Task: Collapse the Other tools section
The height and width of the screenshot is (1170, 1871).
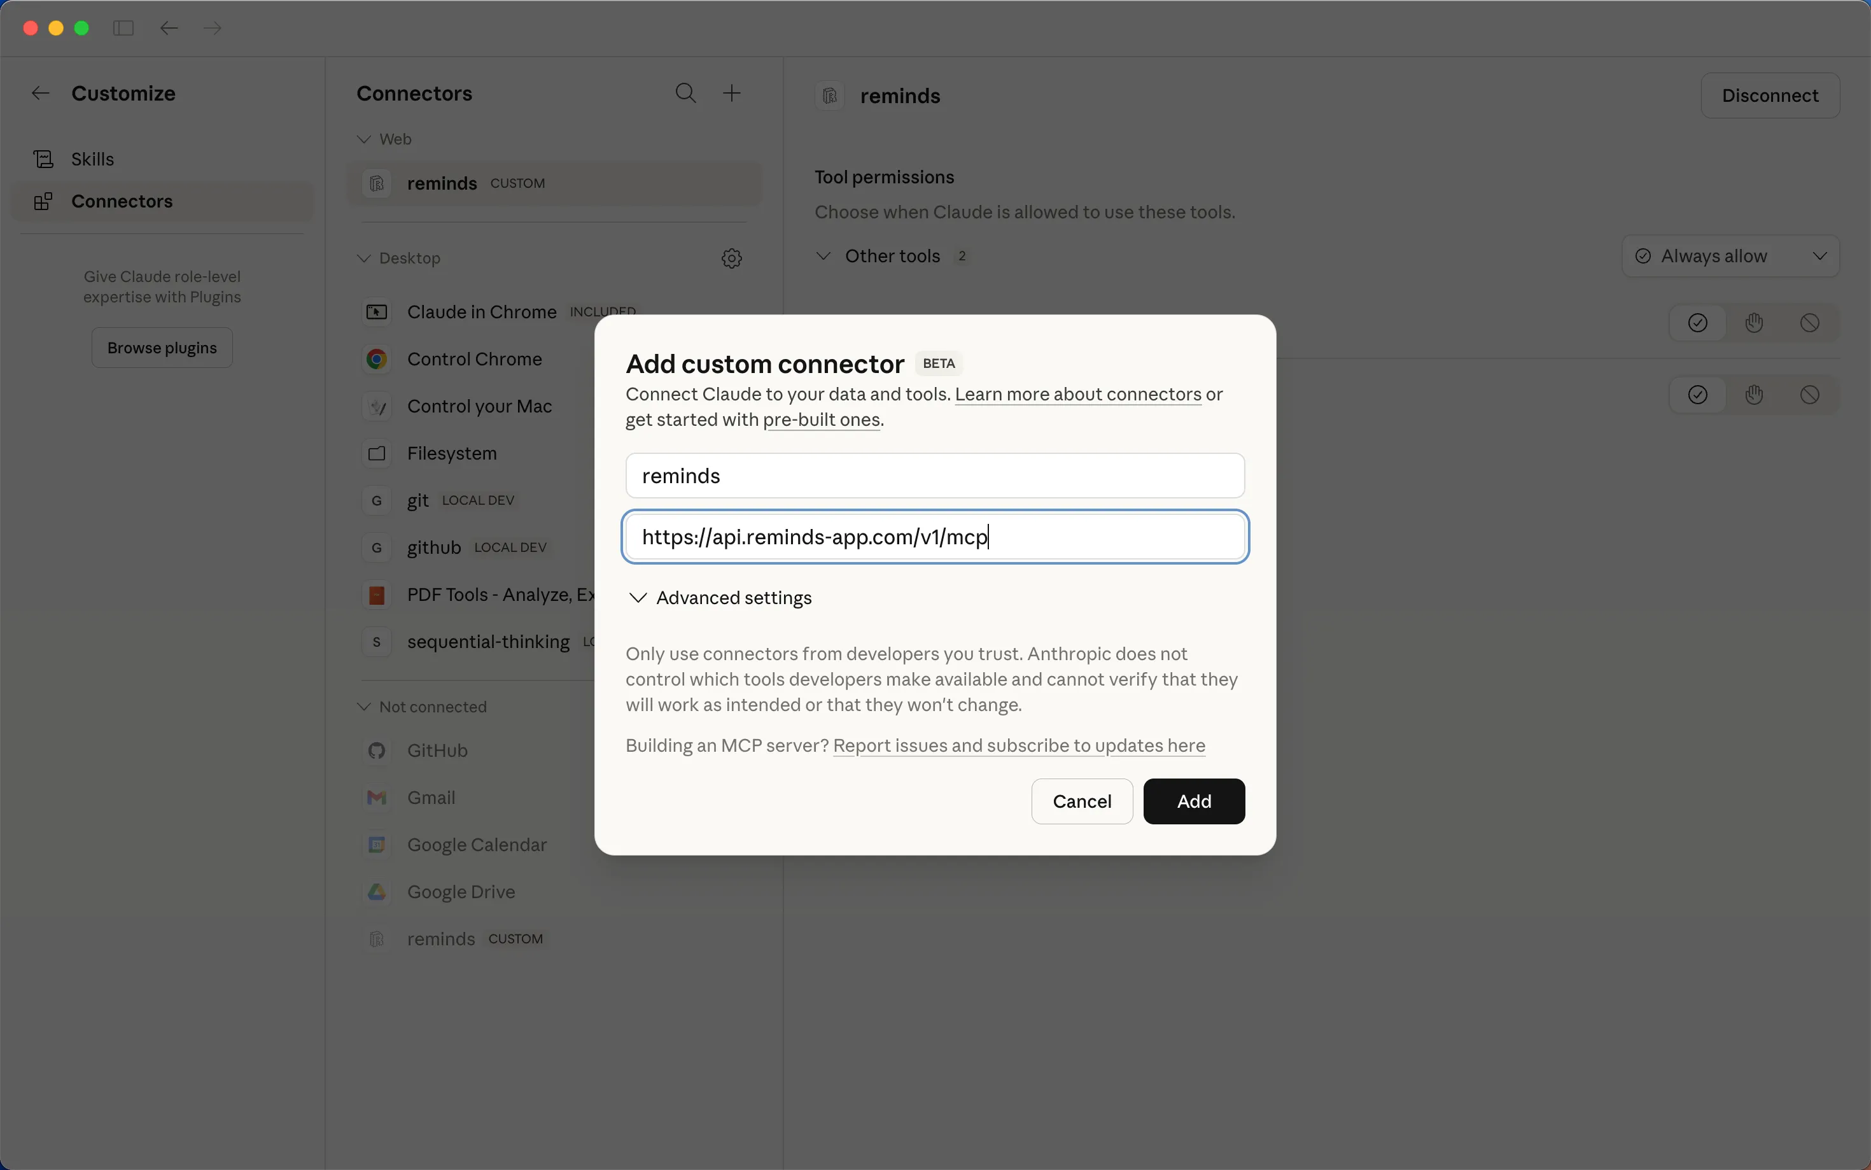Action: tap(823, 256)
